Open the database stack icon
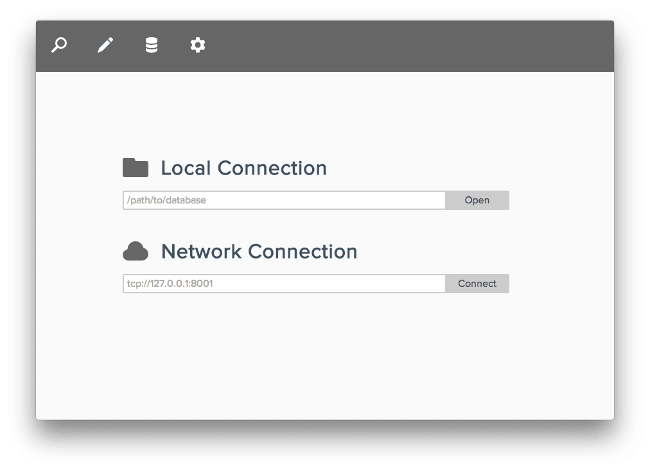Image resolution: width=650 pixels, height=471 pixels. click(x=152, y=45)
